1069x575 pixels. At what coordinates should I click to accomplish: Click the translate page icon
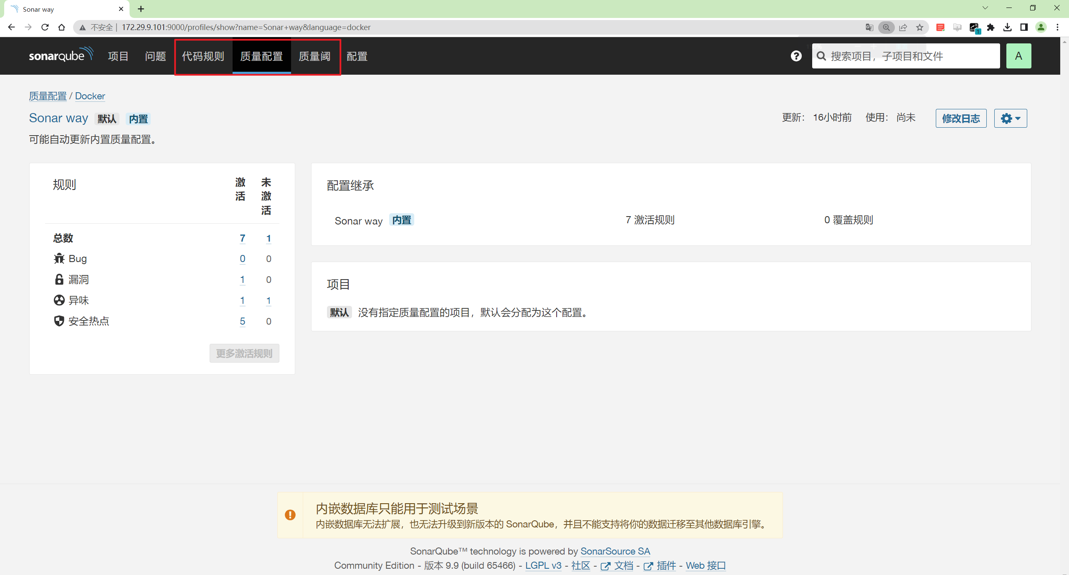point(869,27)
